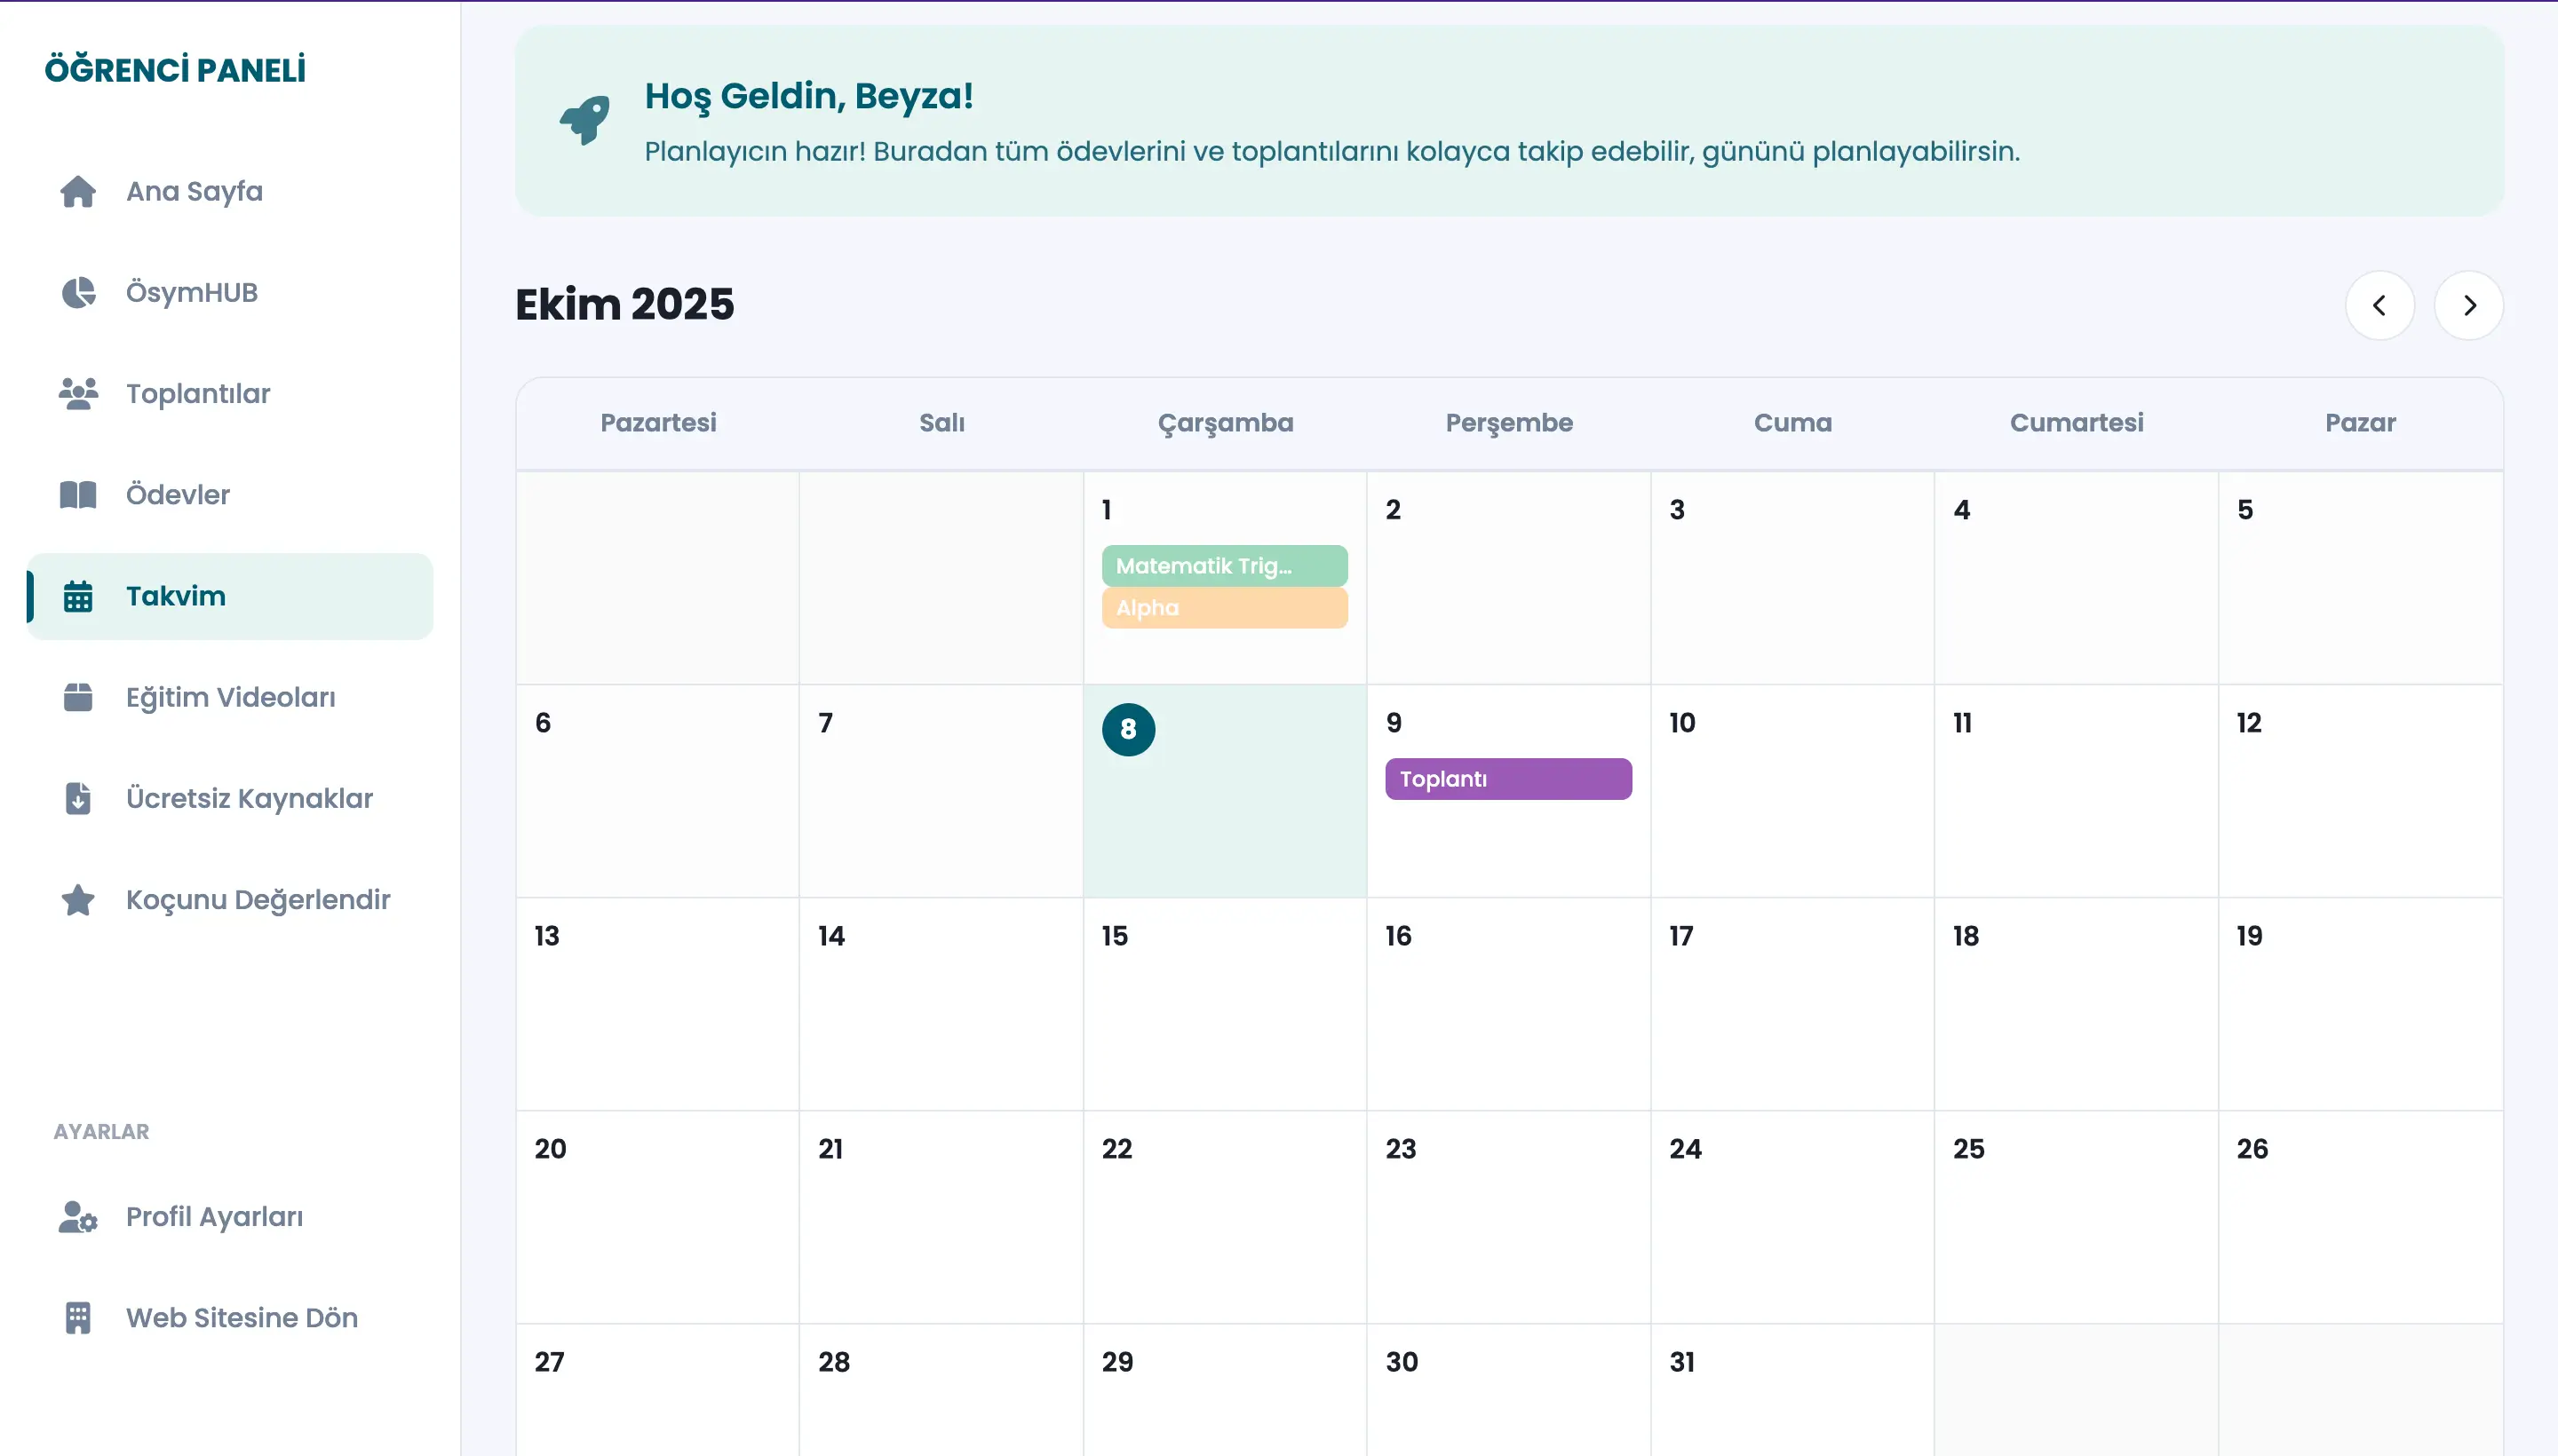Open the Matematik Trig... event on October 1

(x=1223, y=566)
